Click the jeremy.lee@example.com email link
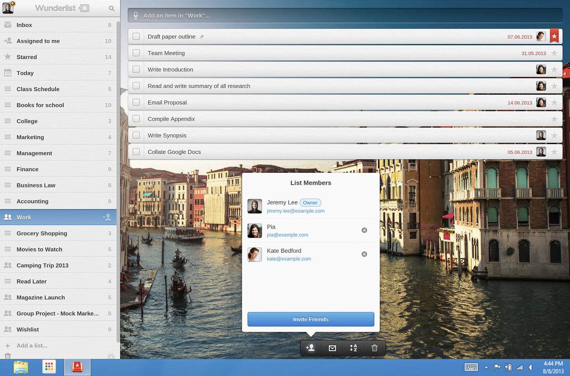Viewport: 570px width, 376px height. (x=295, y=211)
